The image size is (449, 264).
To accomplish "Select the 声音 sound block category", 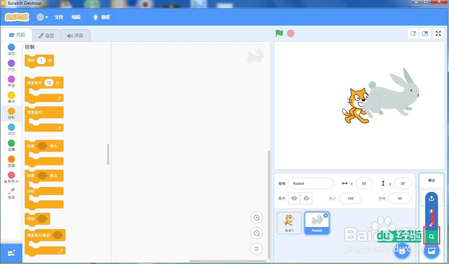I will point(11,82).
